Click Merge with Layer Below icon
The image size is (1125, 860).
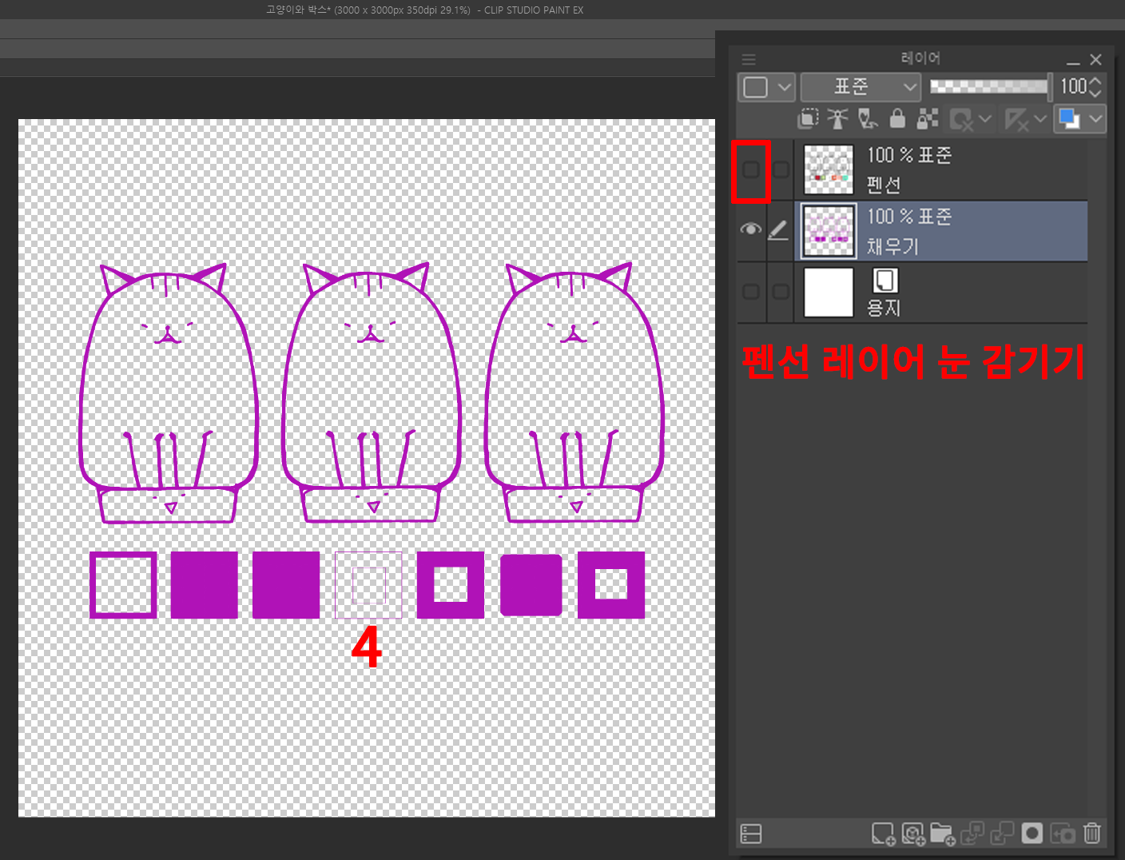(1002, 834)
